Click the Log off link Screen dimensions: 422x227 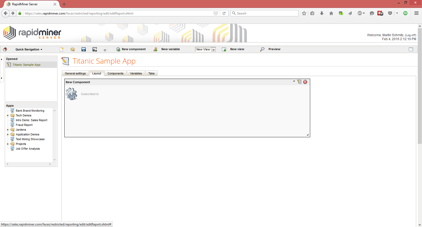click(x=410, y=35)
